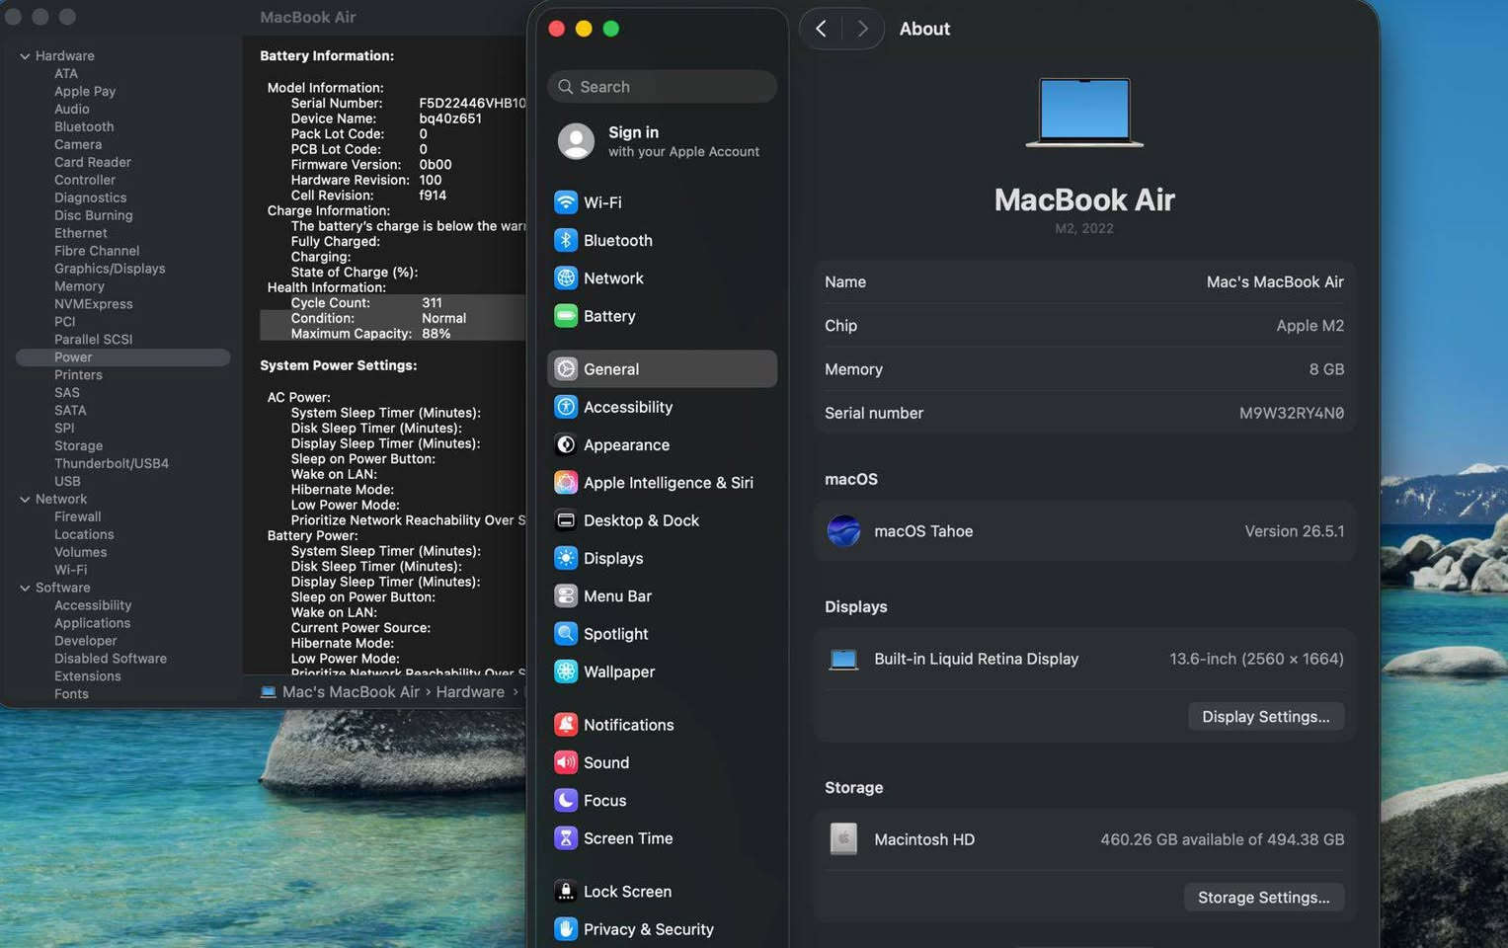Image resolution: width=1508 pixels, height=948 pixels.
Task: Click the MacBook Air laptop image
Action: tap(1084, 113)
